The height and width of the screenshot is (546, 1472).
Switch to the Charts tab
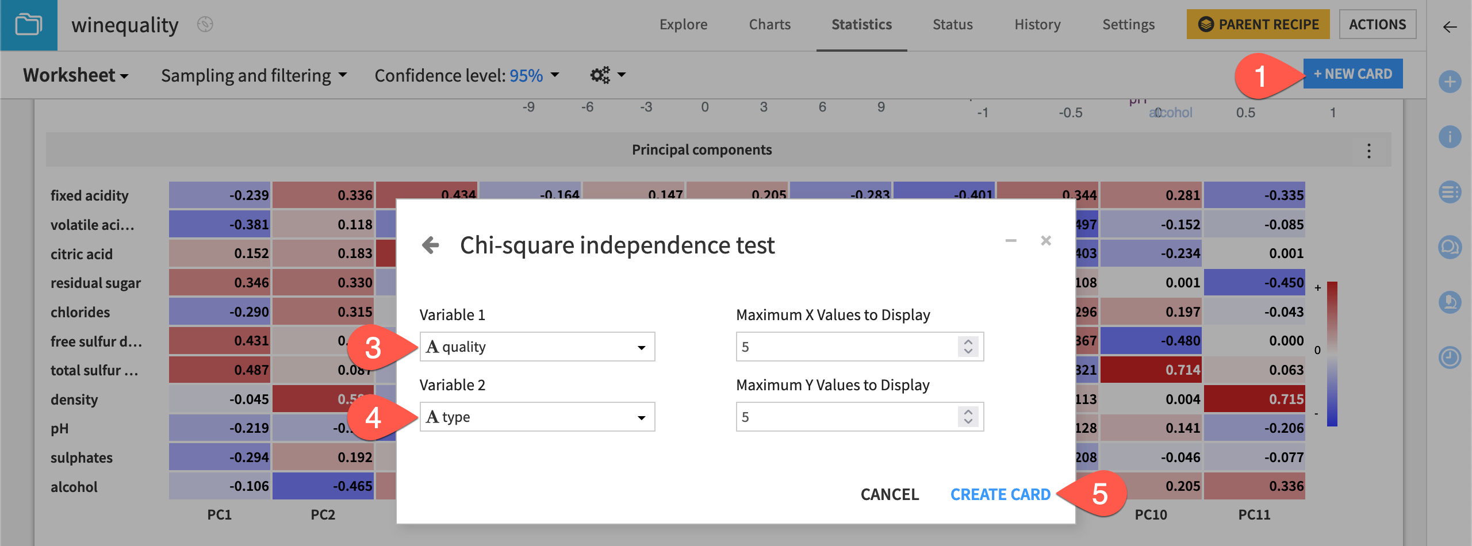(x=769, y=24)
